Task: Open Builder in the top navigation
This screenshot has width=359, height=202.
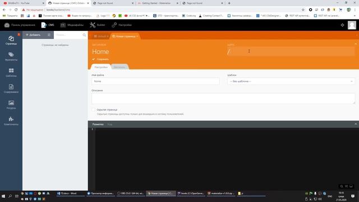Action: 97,25
